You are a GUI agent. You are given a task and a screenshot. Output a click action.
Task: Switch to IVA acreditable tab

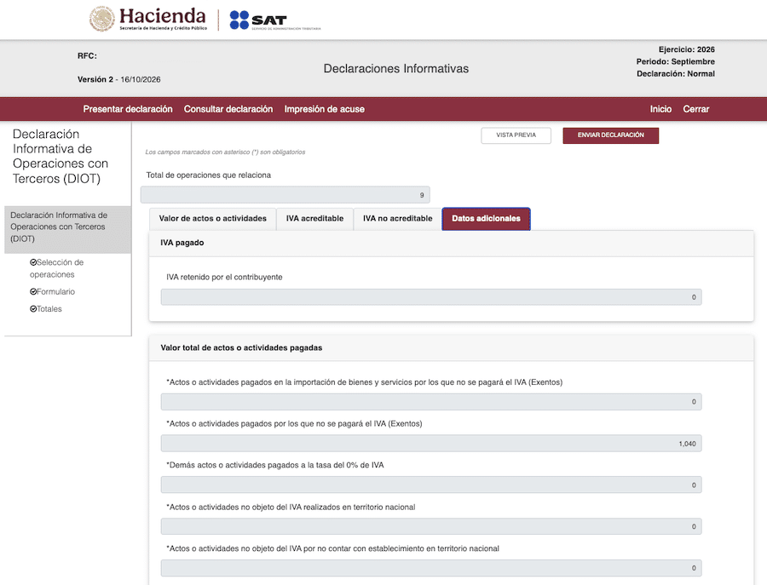tap(315, 219)
